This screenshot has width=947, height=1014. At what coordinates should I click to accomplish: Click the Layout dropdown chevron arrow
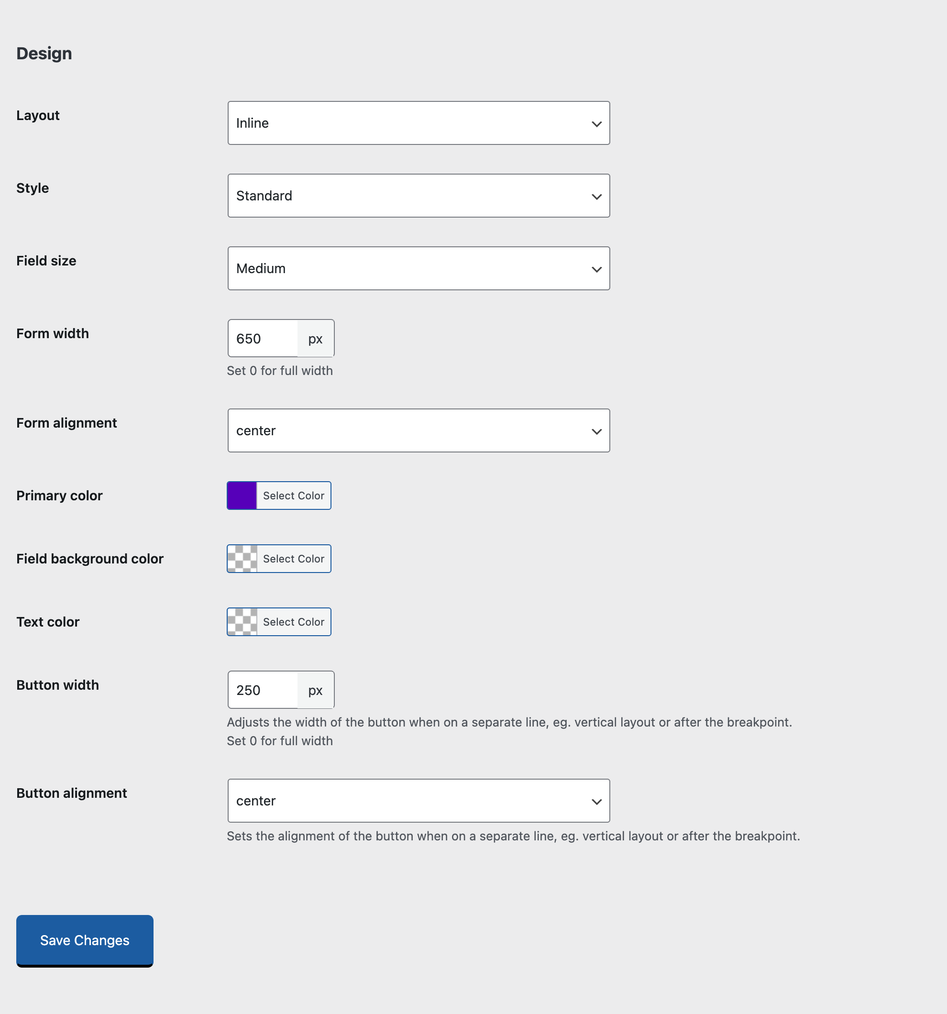(596, 124)
